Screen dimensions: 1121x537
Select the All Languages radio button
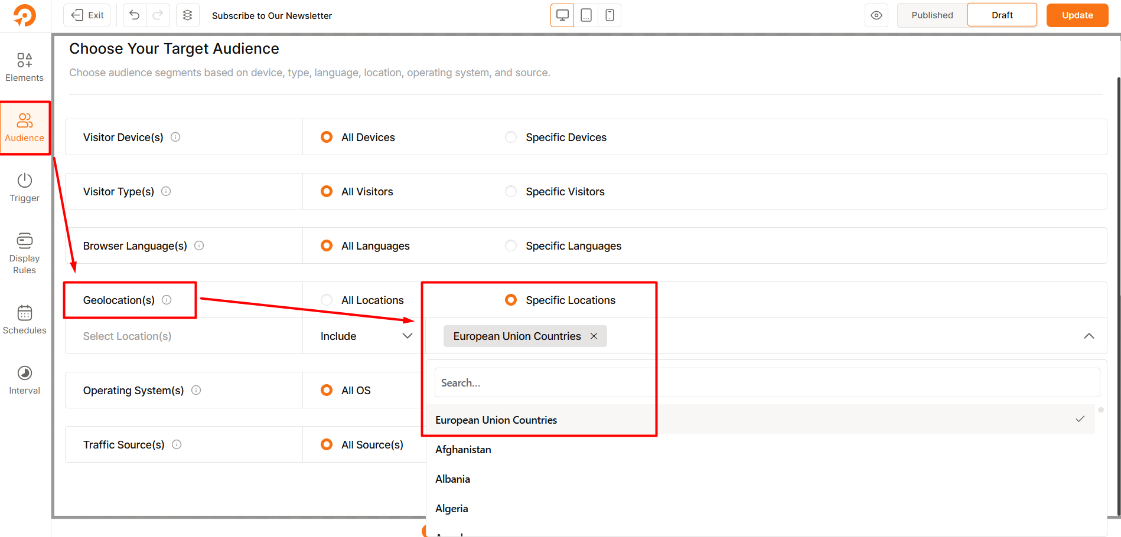[327, 245]
